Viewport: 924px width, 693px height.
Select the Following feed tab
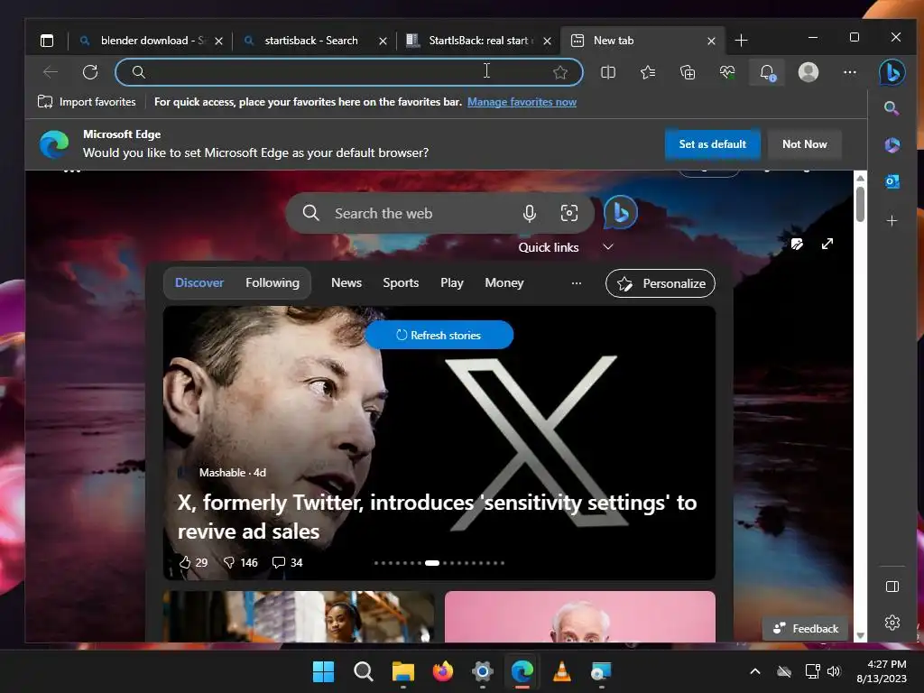[273, 282]
